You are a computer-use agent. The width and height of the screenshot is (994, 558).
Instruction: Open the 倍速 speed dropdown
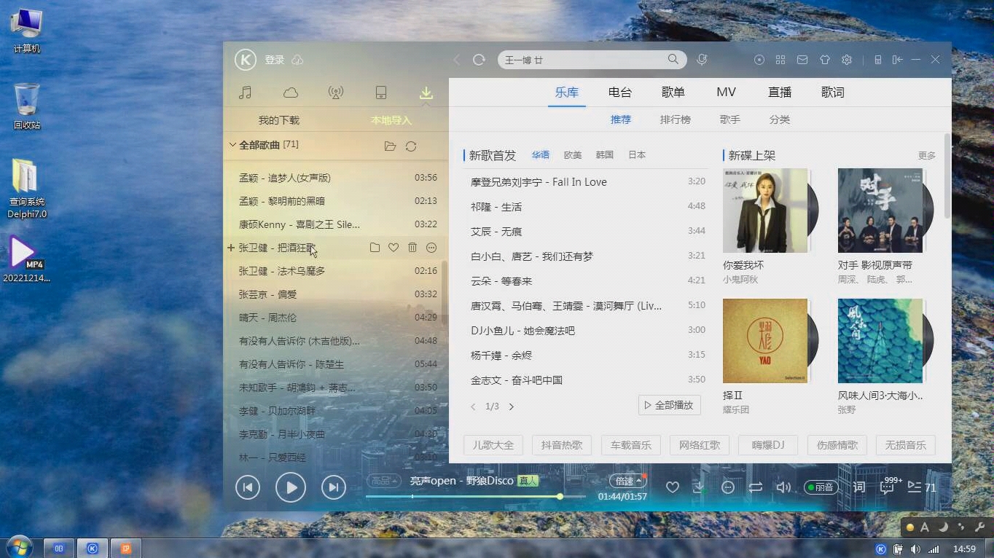point(628,481)
